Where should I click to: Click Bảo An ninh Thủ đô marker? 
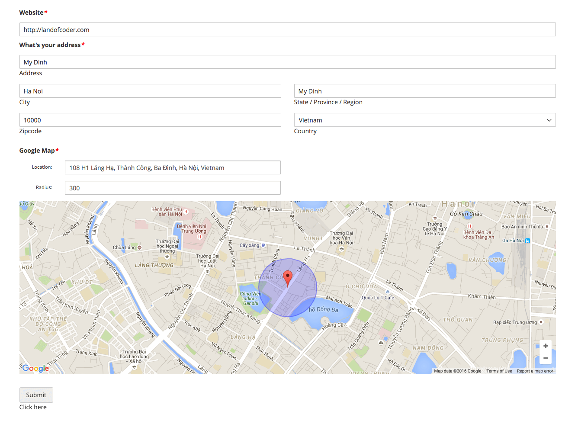tap(547, 227)
